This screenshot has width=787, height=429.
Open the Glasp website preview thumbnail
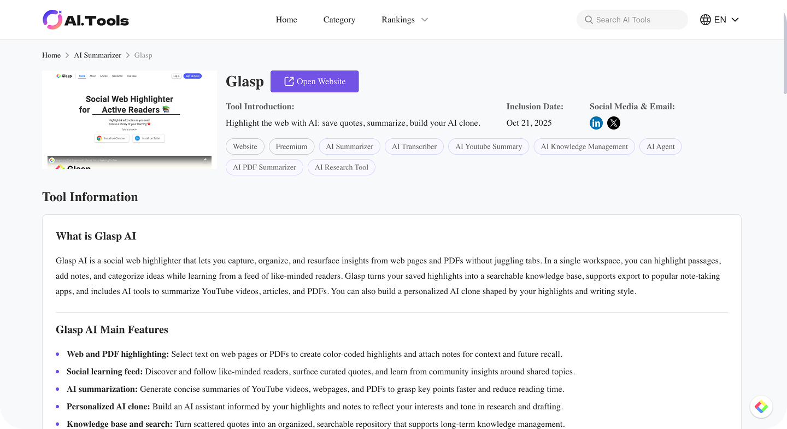130,120
